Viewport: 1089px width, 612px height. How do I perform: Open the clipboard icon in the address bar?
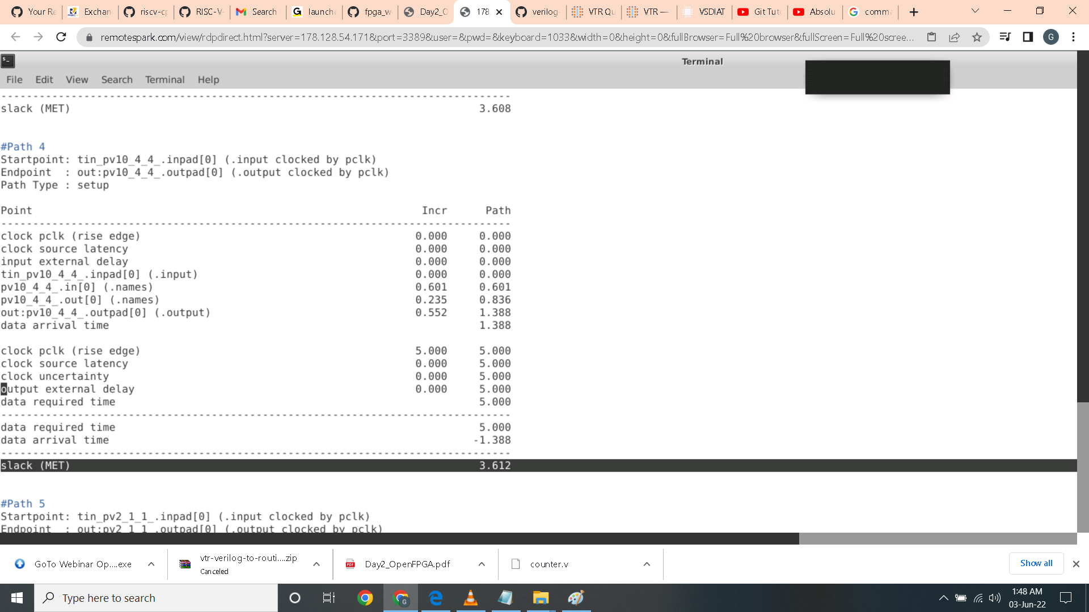[931, 37]
